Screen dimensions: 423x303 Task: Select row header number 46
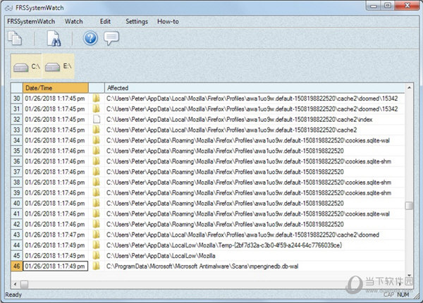17,266
